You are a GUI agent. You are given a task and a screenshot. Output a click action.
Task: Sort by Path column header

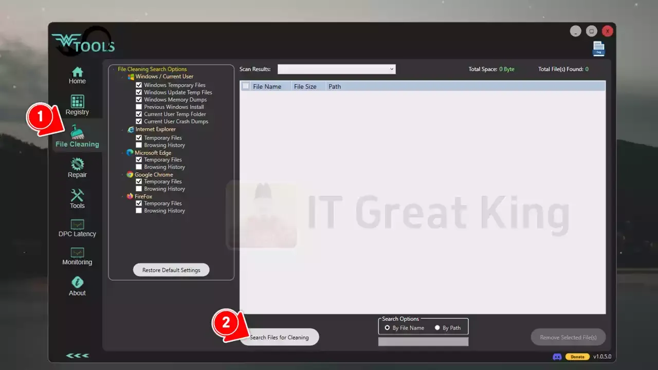[335, 86]
